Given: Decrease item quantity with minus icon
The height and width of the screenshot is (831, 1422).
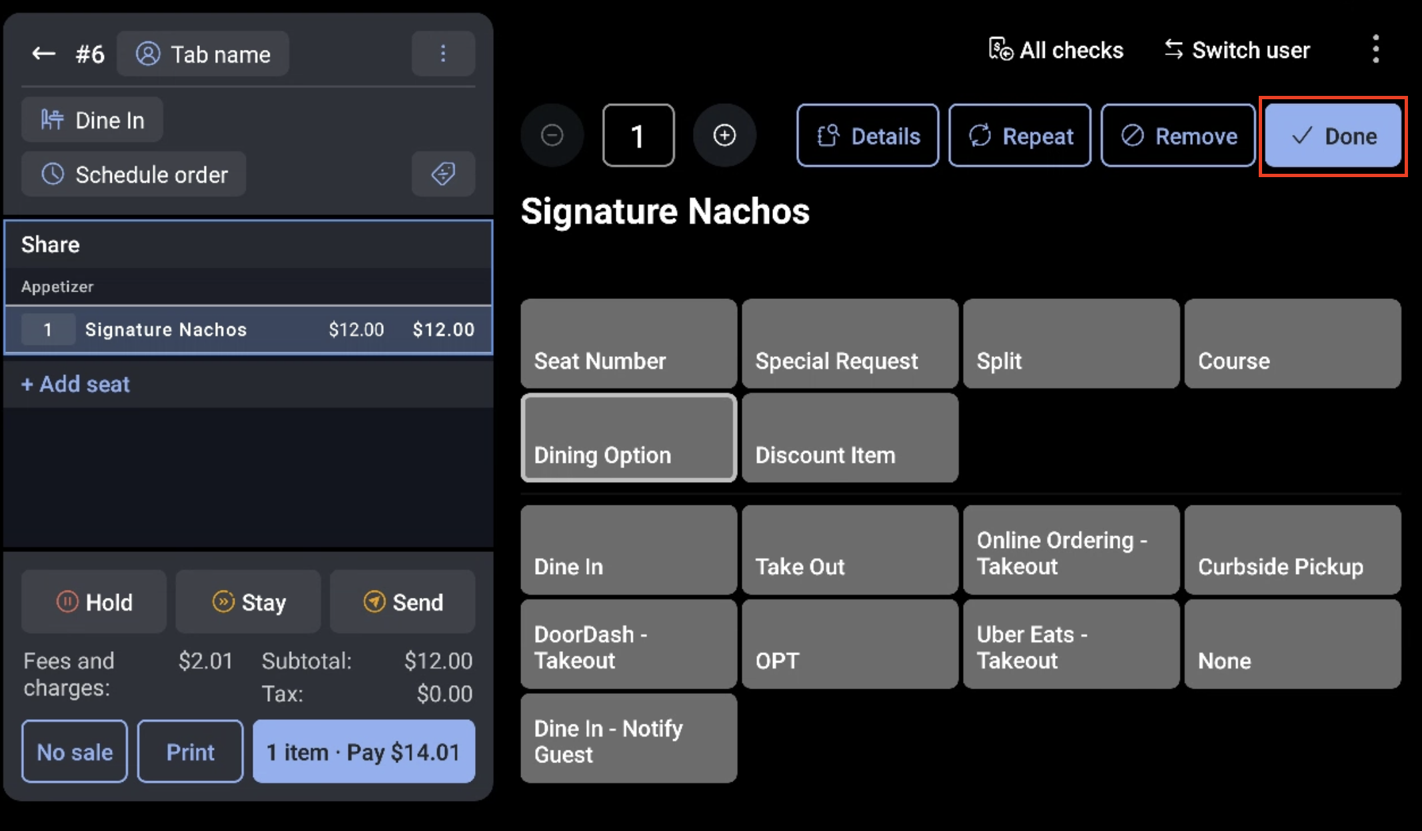Looking at the screenshot, I should click(552, 135).
